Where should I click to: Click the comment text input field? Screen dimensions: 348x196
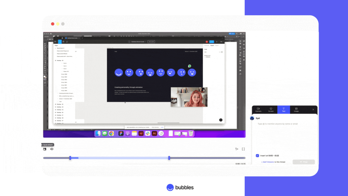click(x=284, y=136)
